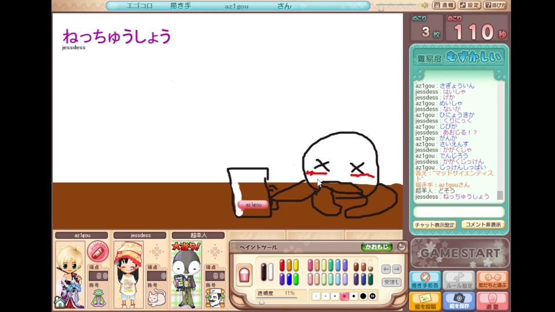Pick the vivid blue color crayon

pos(289,279)
